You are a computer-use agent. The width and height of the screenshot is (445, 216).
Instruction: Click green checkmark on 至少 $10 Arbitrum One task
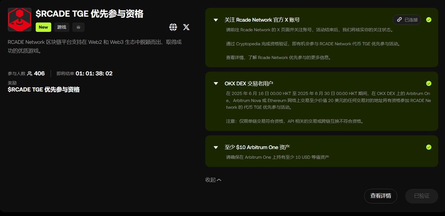[x=429, y=147]
